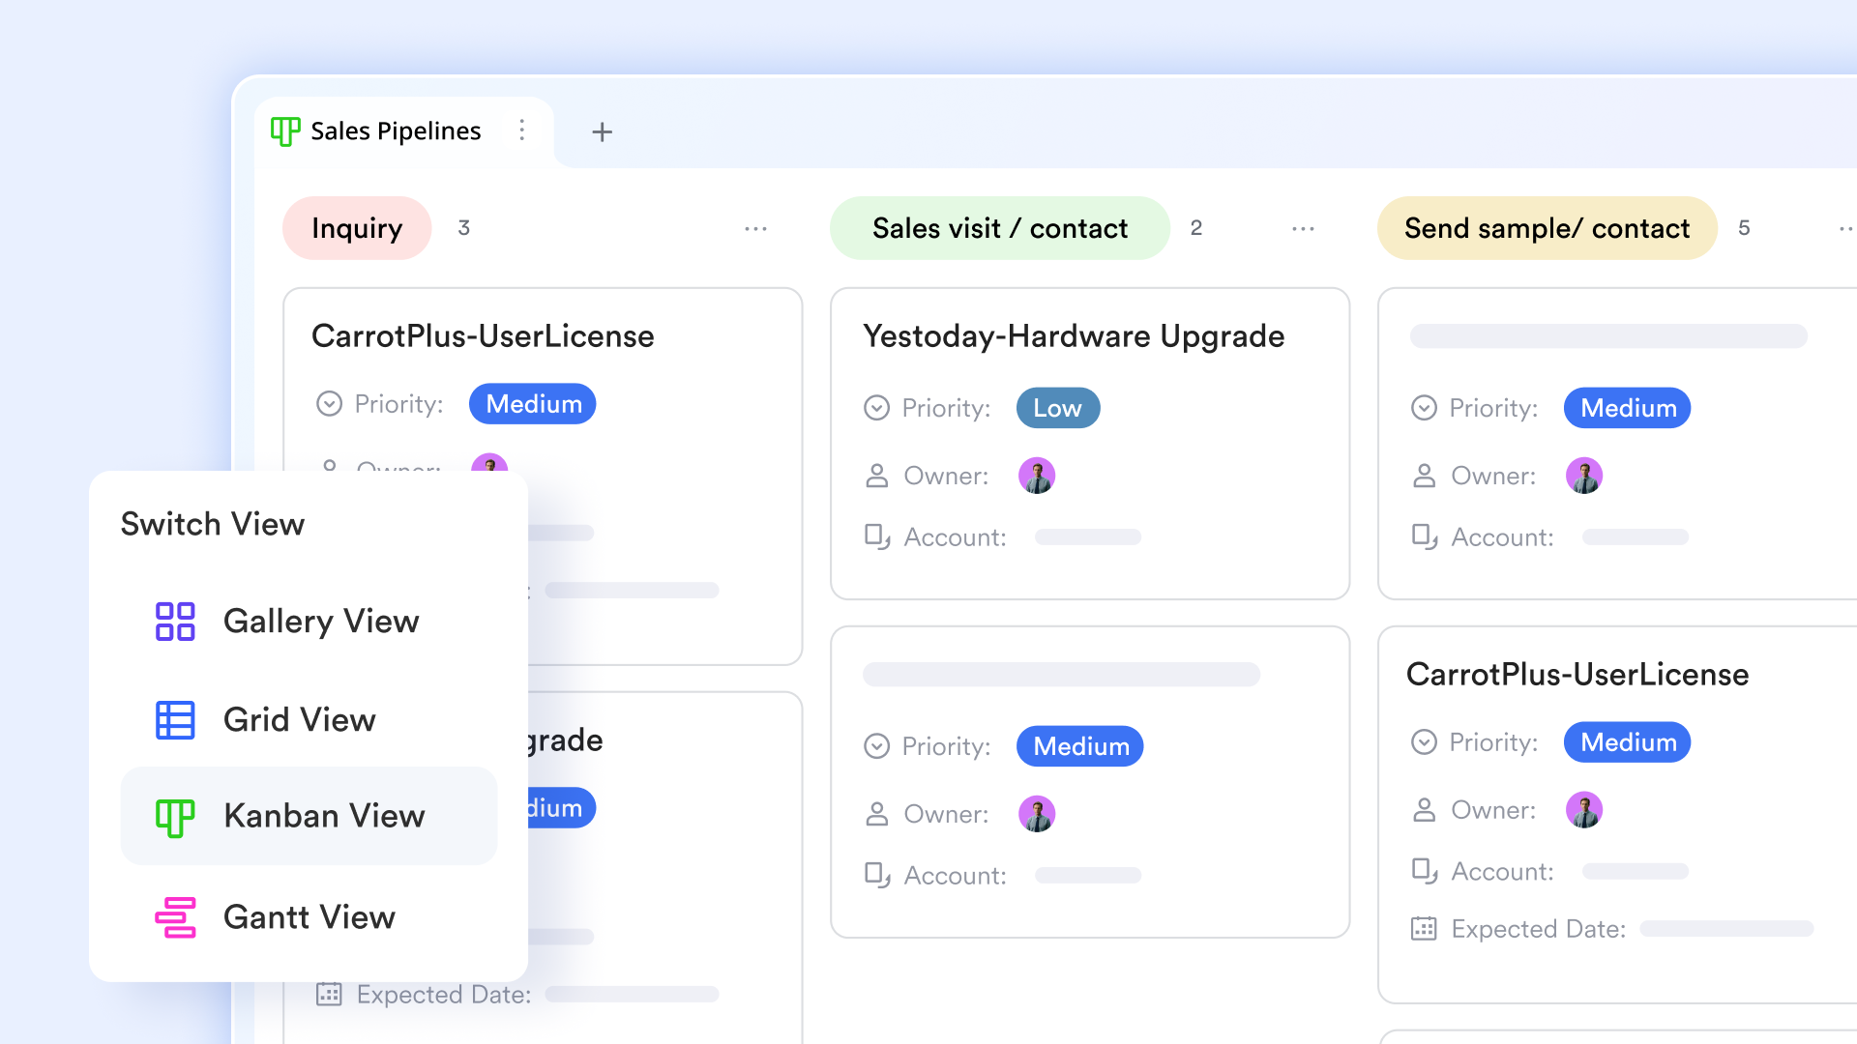This screenshot has width=1857, height=1044.
Task: Open the ellipsis menu on the Inquiry column
Action: pos(756,228)
